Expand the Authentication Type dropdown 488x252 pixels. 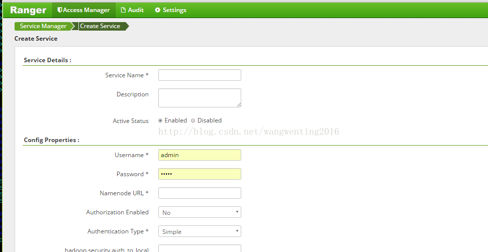pyautogui.click(x=200, y=231)
